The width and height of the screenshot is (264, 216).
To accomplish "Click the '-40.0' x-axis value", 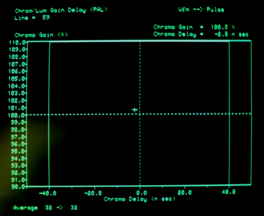I will point(48,193).
